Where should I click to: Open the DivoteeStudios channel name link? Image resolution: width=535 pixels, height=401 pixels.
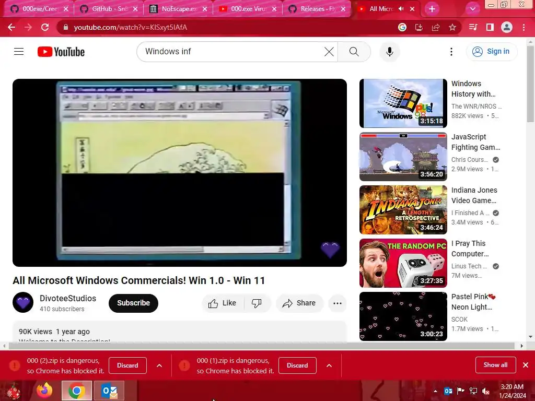pyautogui.click(x=68, y=298)
